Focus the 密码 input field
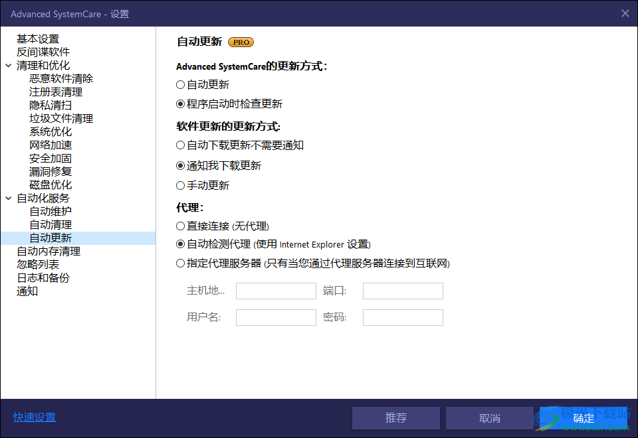638x438 pixels. click(403, 317)
